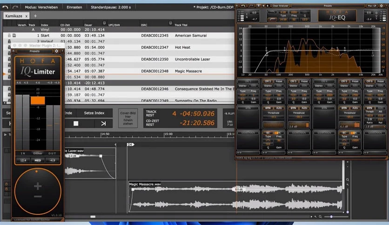Click the arrows link icon under band 6
389x225 pixels.
coord(366,152)
